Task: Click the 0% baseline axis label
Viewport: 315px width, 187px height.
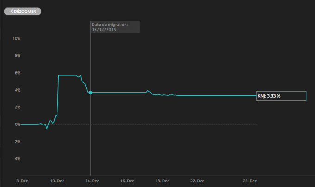Action: (x=18, y=125)
